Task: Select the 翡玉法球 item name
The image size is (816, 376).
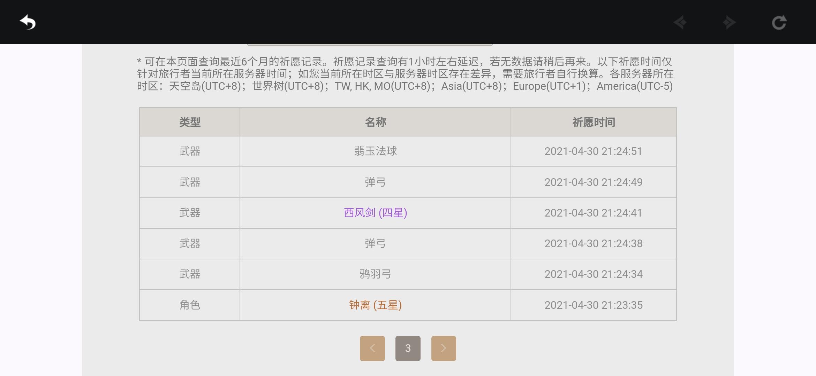Action: (376, 151)
